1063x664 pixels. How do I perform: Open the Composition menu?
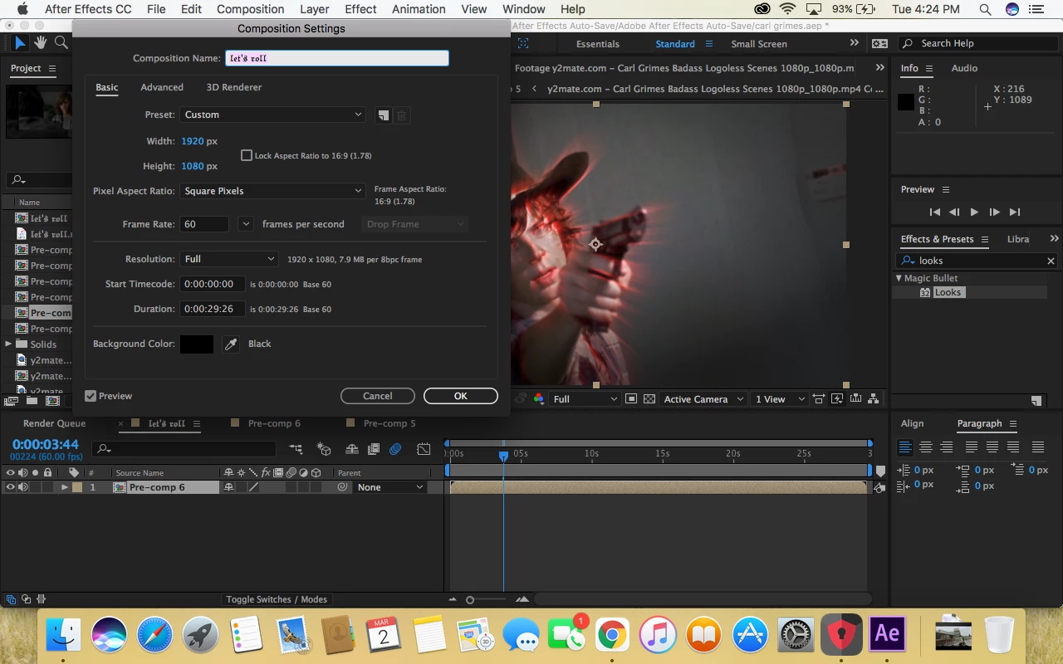250,9
